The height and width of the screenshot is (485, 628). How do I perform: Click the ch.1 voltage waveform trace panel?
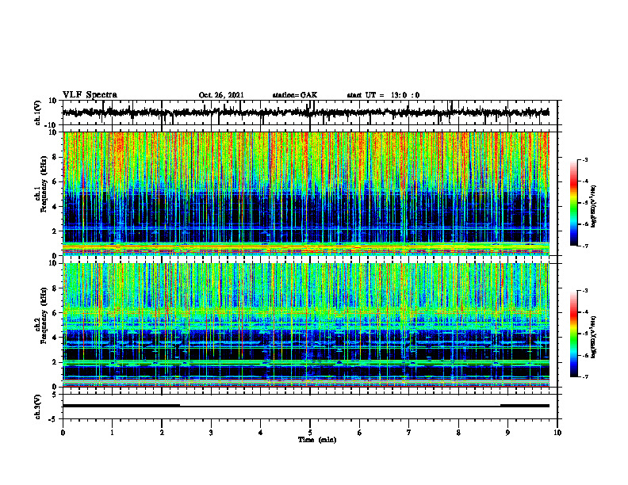coord(310,113)
